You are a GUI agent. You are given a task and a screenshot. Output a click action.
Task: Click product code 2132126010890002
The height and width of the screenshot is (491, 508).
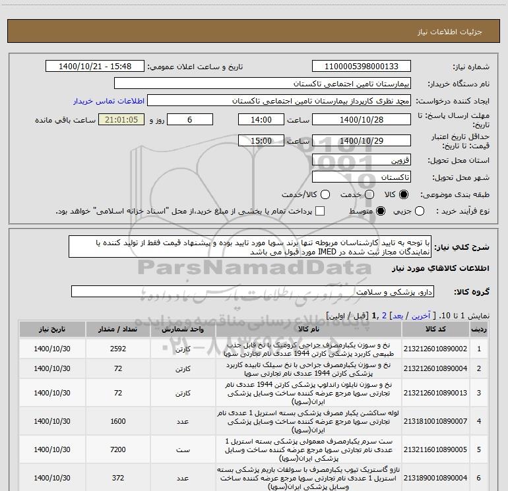tap(435, 349)
